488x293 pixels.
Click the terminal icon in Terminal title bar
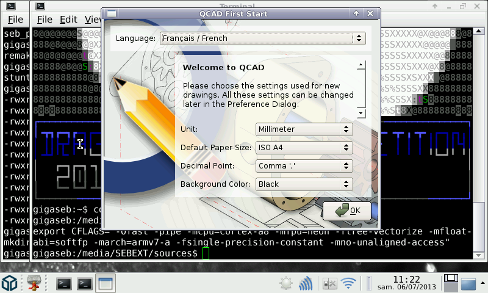(x=40, y=6)
